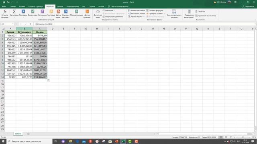
Task: Undo the last action in the title bar
Action: [x=8, y=2]
